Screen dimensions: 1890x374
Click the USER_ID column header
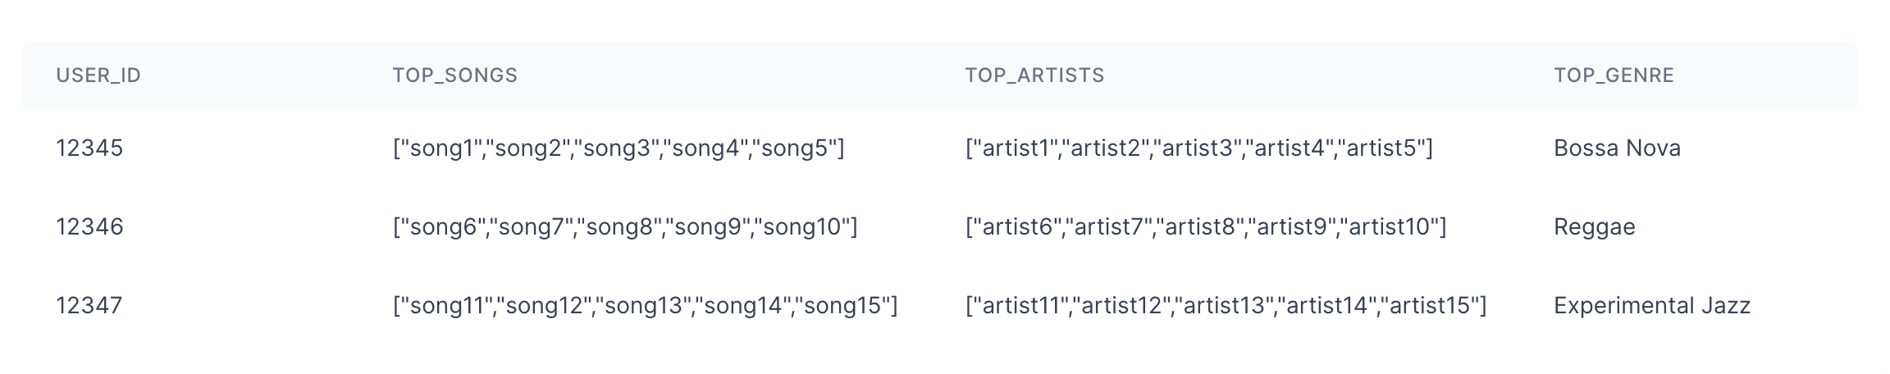(x=98, y=75)
